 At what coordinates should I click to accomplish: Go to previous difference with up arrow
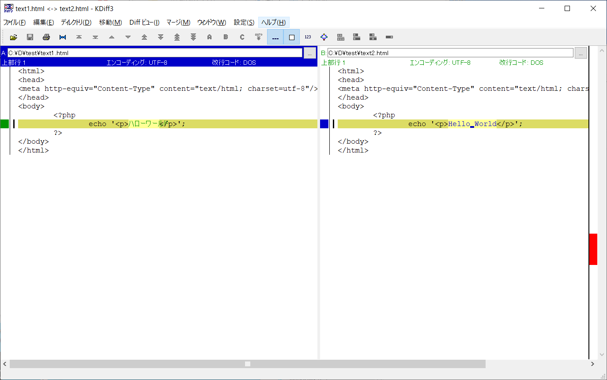pos(112,37)
